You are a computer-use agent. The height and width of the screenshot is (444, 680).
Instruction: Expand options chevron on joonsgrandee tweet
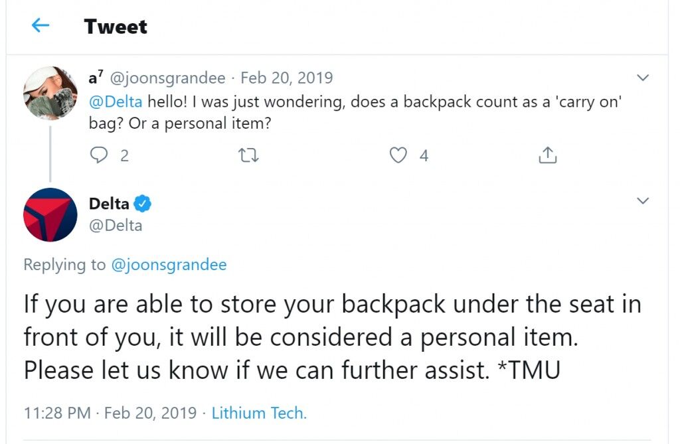(x=643, y=78)
